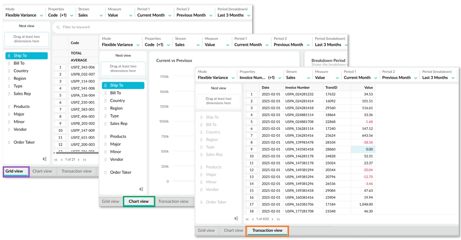
Task: Go to previous page in transaction pager
Action: (253, 219)
